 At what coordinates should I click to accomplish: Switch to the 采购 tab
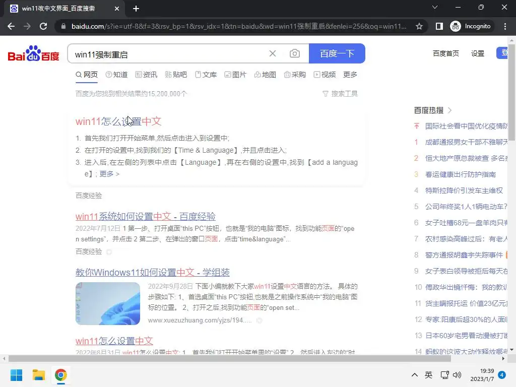[295, 75]
